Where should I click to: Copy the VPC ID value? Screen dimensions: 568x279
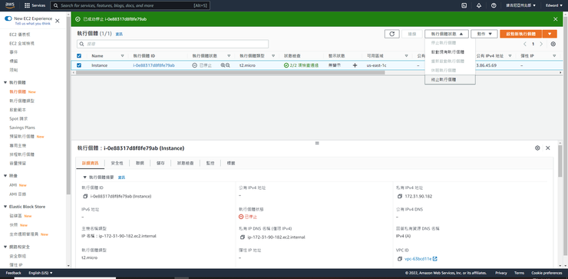[x=400, y=259]
